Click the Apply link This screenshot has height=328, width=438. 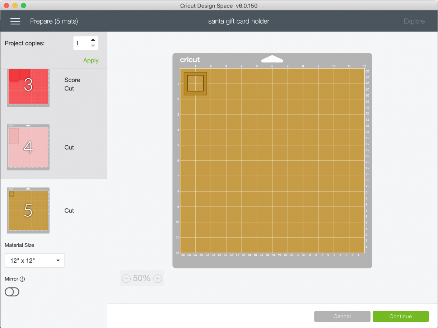point(91,60)
